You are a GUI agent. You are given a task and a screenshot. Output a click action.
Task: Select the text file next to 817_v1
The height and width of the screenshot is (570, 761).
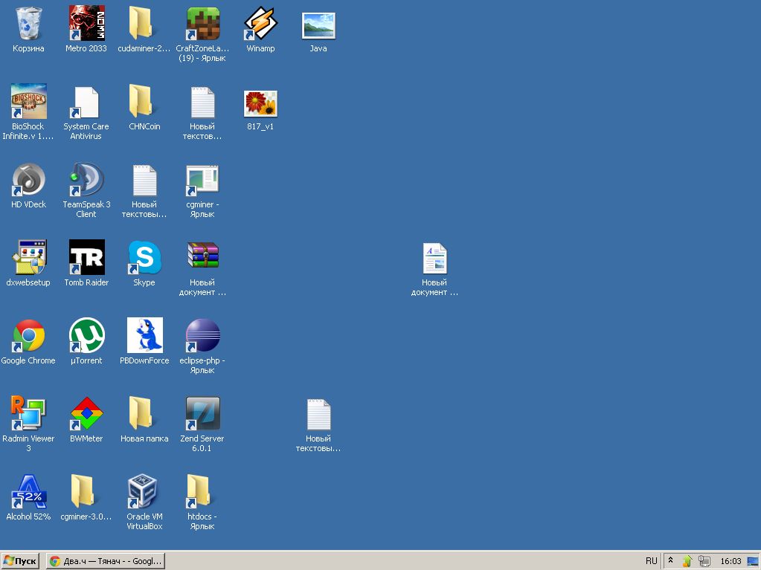202,103
